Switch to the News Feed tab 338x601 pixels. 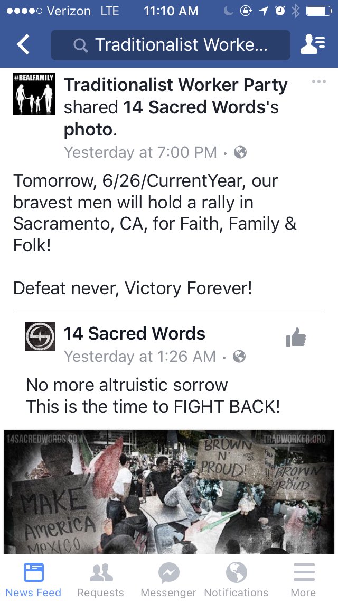(x=33, y=579)
